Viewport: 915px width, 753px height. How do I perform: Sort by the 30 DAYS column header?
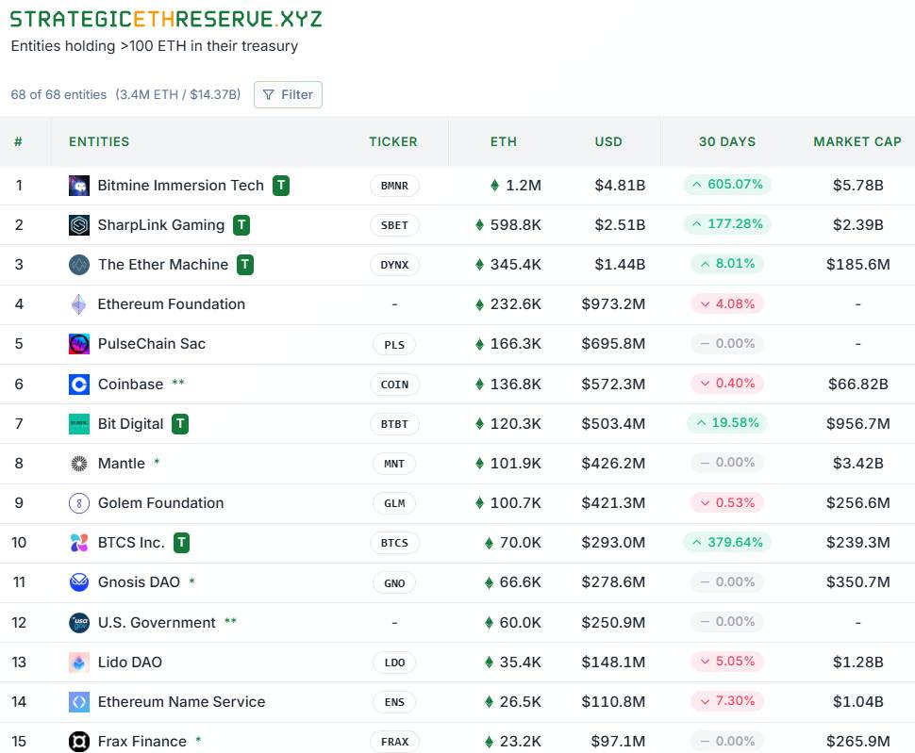coord(727,141)
